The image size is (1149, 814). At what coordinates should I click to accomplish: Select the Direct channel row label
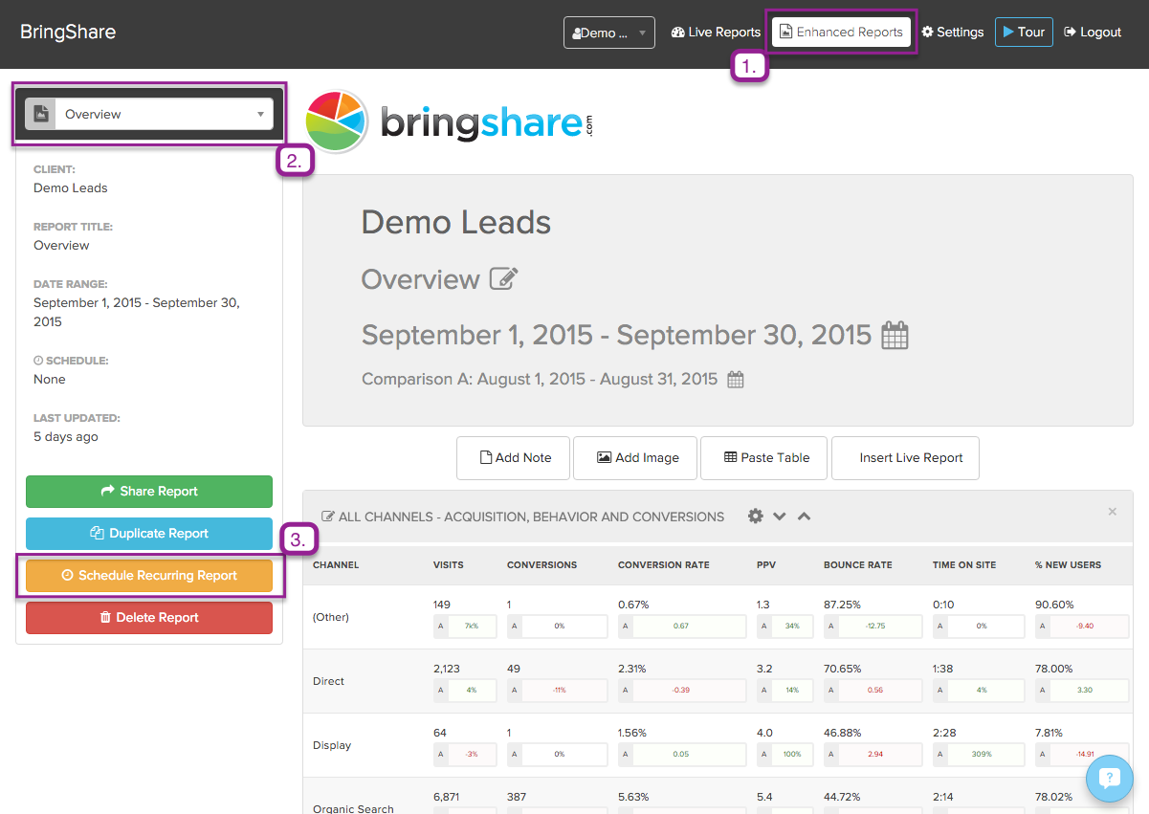328,681
